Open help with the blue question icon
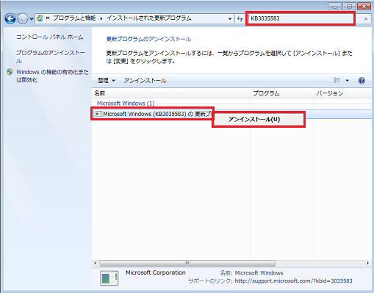The height and width of the screenshot is (293, 374). (362, 80)
